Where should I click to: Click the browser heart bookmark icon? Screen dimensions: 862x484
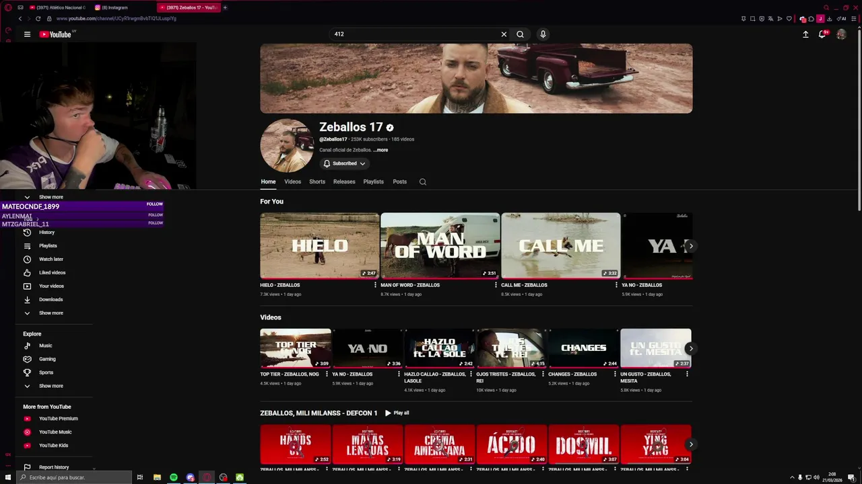(x=789, y=18)
